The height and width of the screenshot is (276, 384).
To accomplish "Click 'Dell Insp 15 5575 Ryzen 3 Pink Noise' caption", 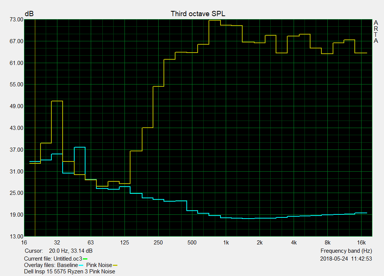I will point(69,271).
